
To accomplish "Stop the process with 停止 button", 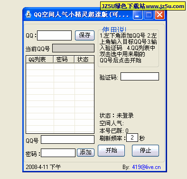I will point(145,150).
